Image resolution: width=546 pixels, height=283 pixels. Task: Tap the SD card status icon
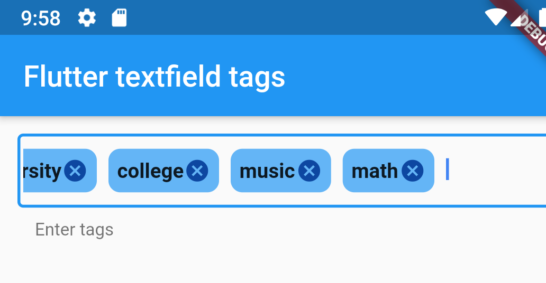click(119, 18)
